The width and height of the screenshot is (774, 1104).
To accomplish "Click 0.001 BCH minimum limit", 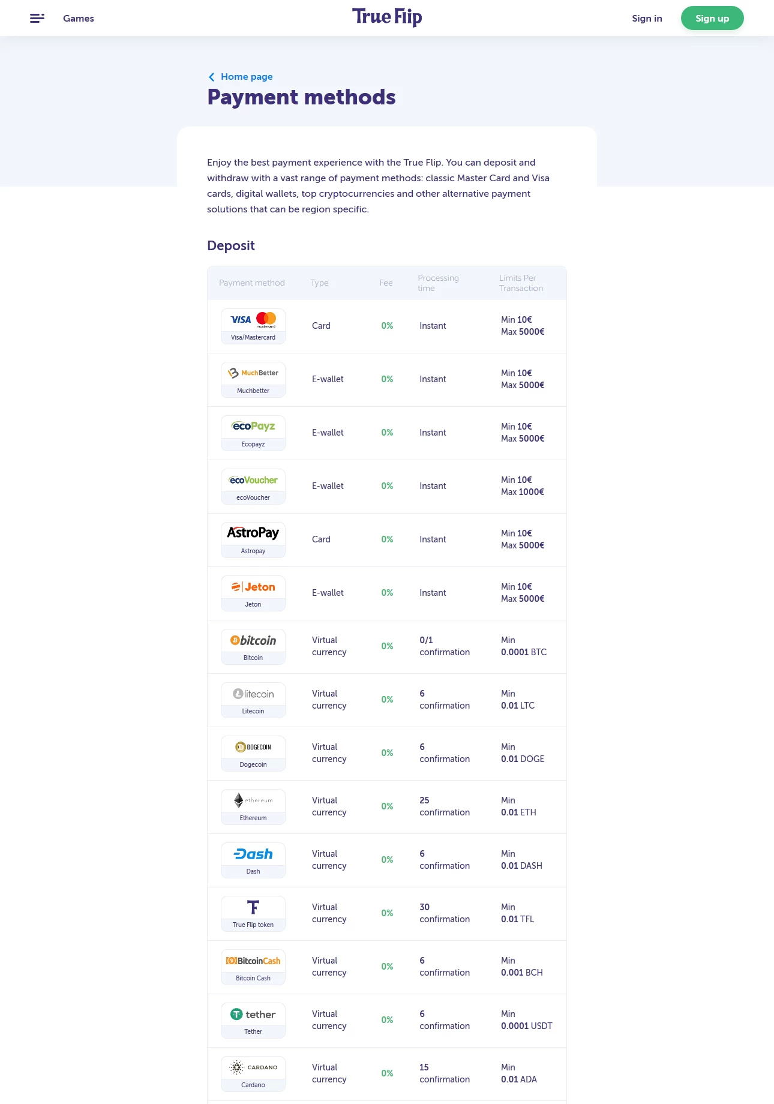I will pos(522,973).
